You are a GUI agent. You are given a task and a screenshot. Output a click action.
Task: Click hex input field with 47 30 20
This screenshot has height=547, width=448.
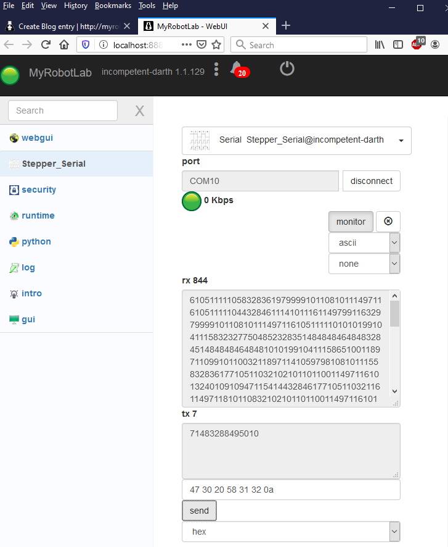pyautogui.click(x=291, y=490)
